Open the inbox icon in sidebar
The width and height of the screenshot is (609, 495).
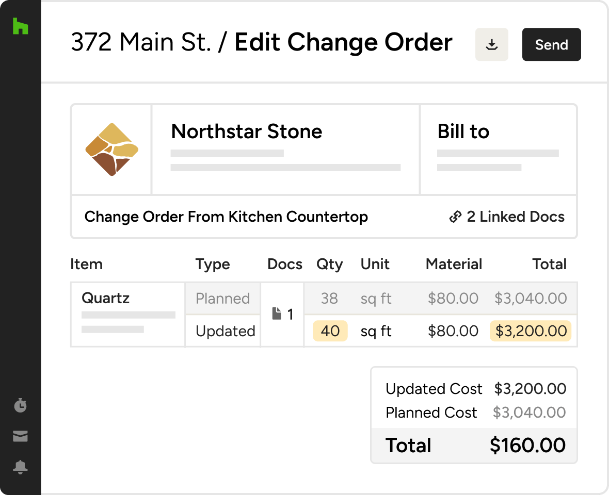coord(20,436)
